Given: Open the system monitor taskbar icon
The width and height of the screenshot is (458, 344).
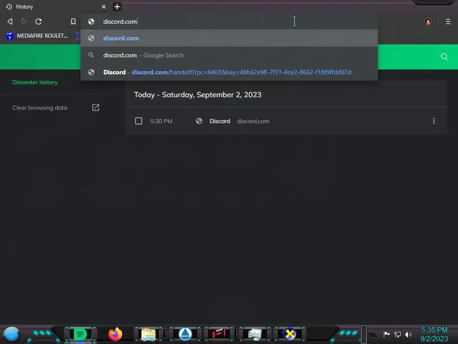Looking at the screenshot, I should pyautogui.click(x=254, y=334).
